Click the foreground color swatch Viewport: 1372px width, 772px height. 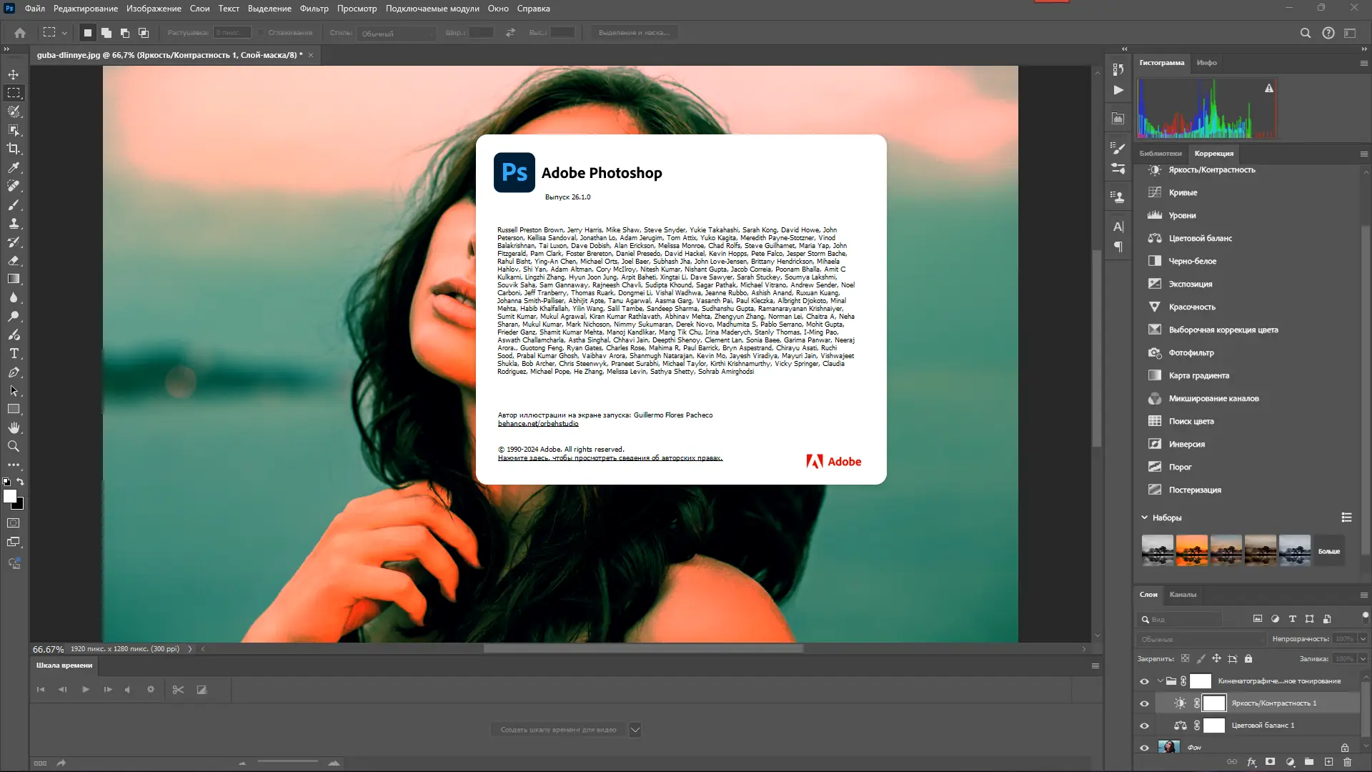(x=9, y=496)
